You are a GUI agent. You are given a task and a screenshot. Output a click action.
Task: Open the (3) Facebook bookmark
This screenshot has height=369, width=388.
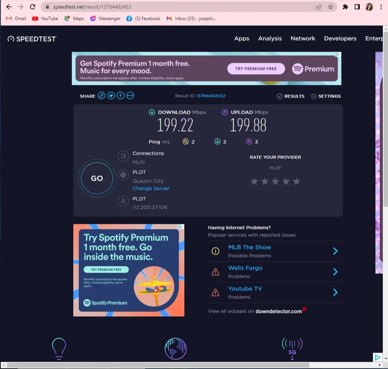tap(143, 18)
